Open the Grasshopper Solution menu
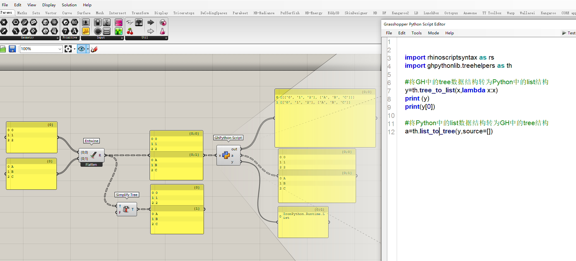 coord(69,5)
